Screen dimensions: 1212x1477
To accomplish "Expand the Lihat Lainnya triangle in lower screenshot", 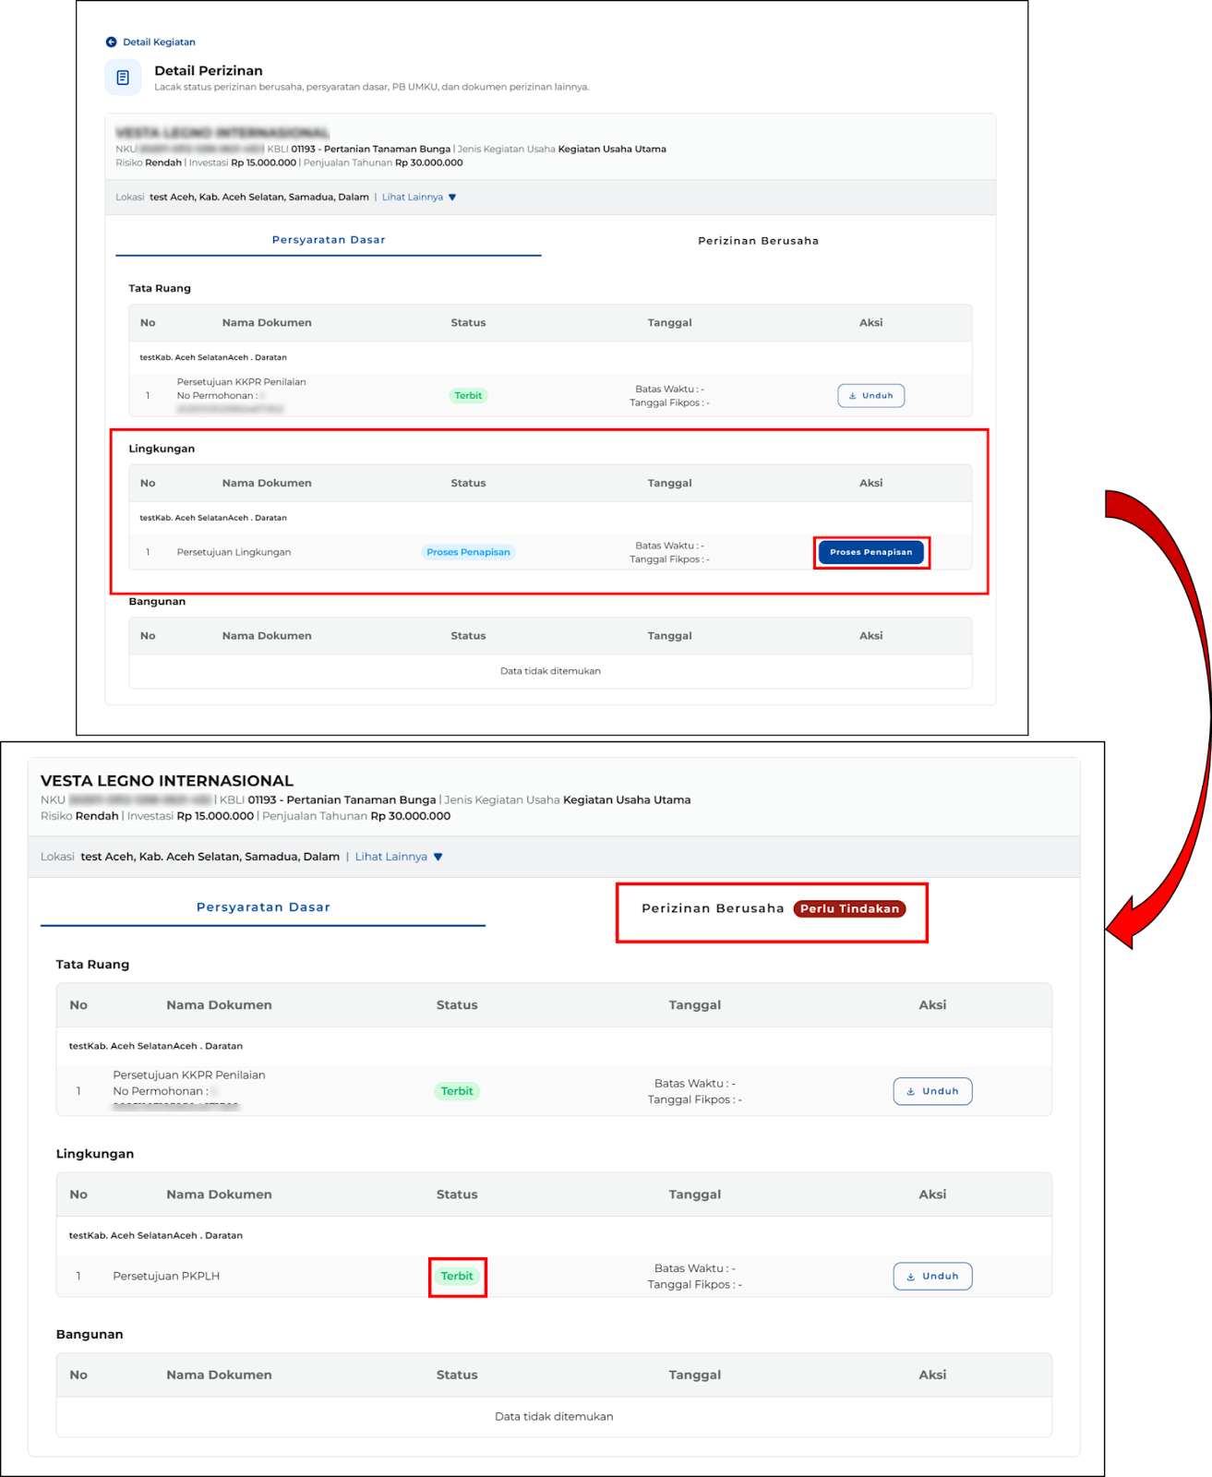I will (438, 858).
